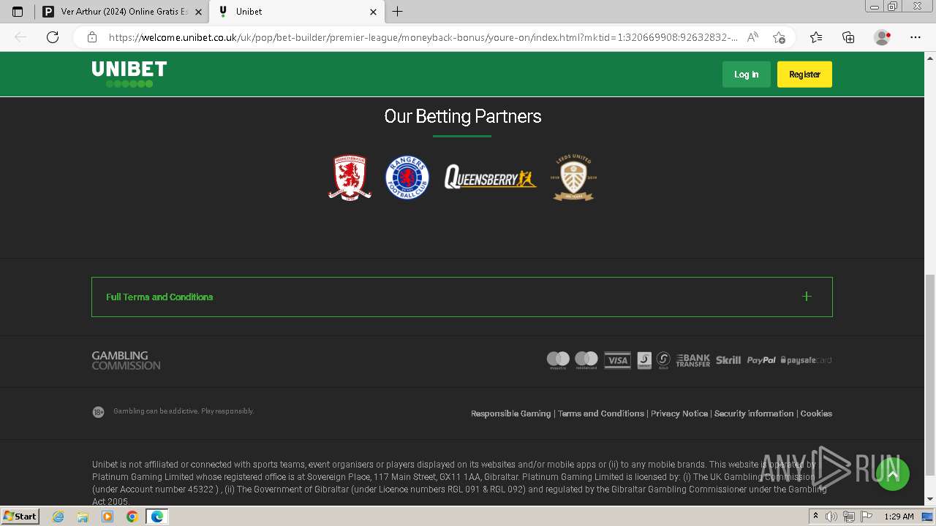Image resolution: width=936 pixels, height=526 pixels.
Task: Click the Queensberry partner logo
Action: click(x=491, y=178)
